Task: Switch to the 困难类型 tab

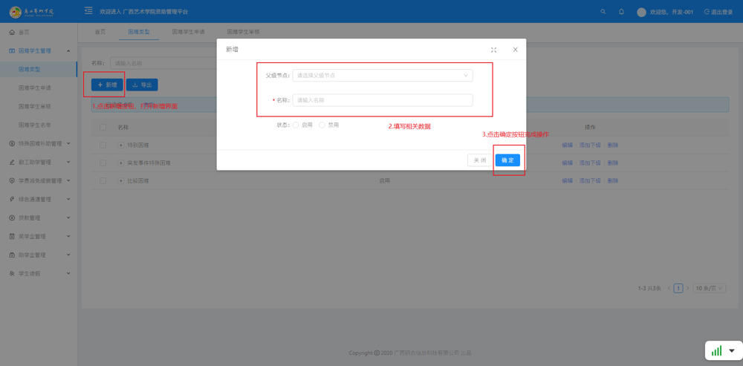Action: coord(139,32)
